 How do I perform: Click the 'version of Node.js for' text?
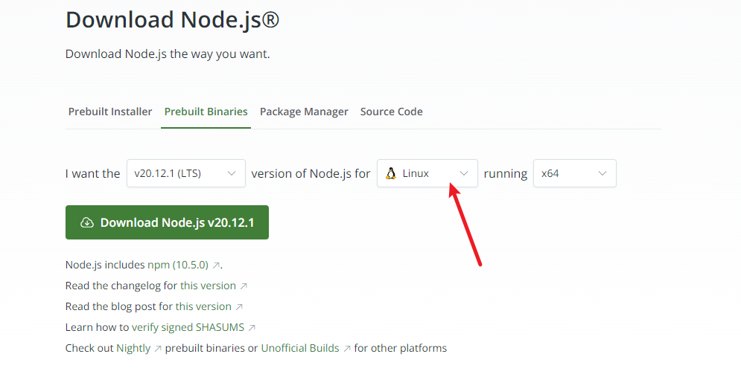(311, 174)
